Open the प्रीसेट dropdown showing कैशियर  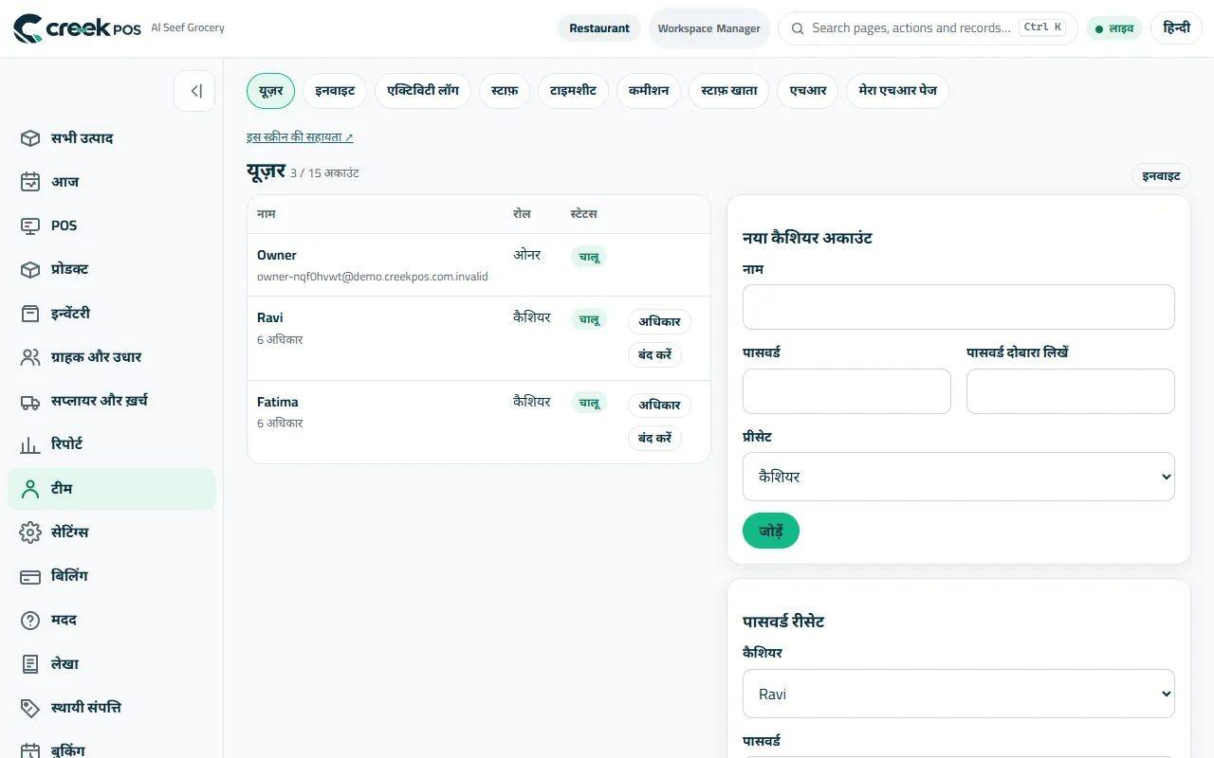point(959,477)
